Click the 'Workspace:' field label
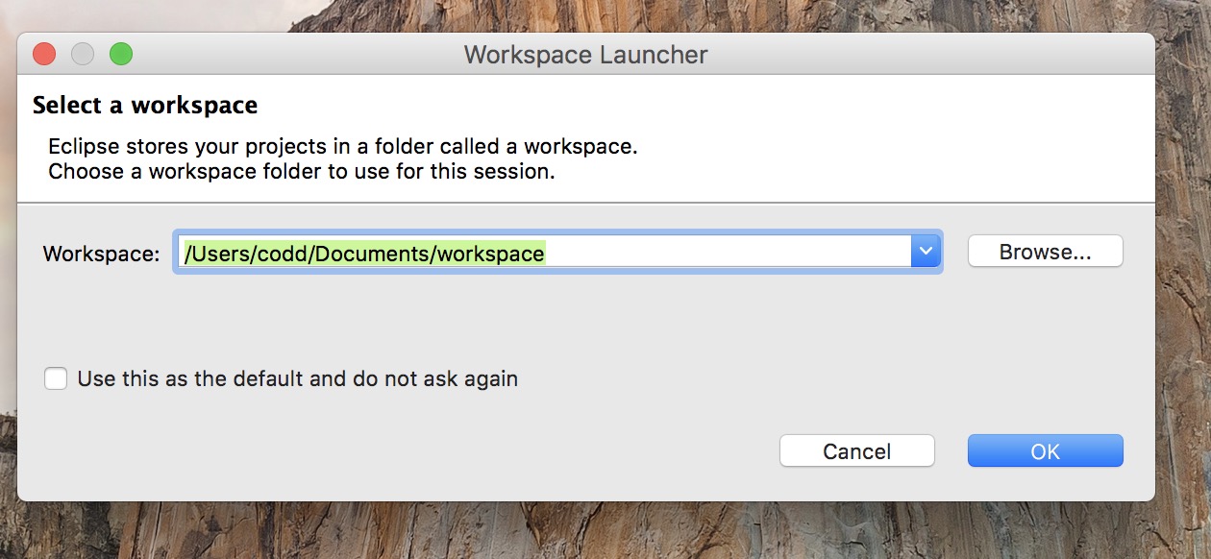The height and width of the screenshot is (559, 1211). click(x=102, y=254)
